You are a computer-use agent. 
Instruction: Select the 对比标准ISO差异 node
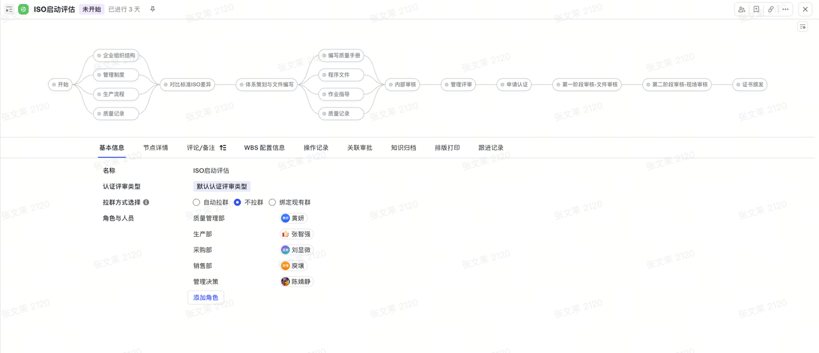187,84
